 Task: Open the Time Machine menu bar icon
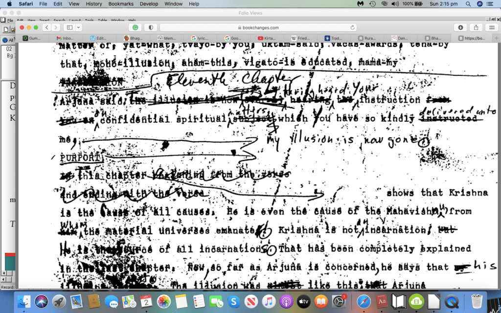[372, 4]
